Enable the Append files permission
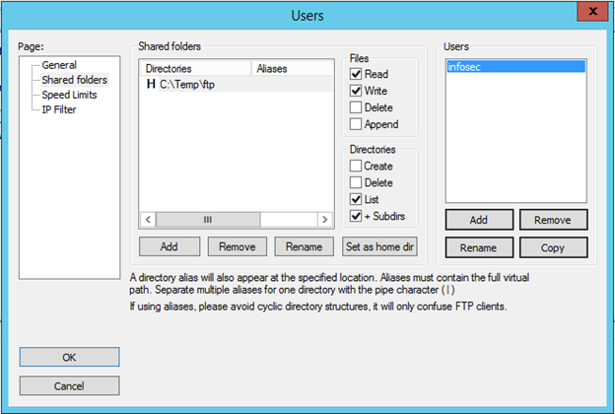The image size is (615, 414). point(356,124)
